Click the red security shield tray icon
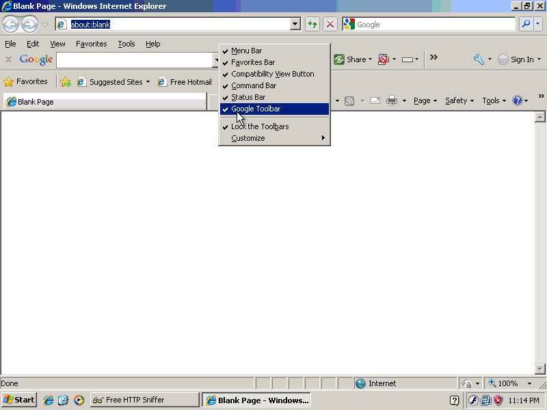This screenshot has height=410, width=547. click(x=498, y=400)
